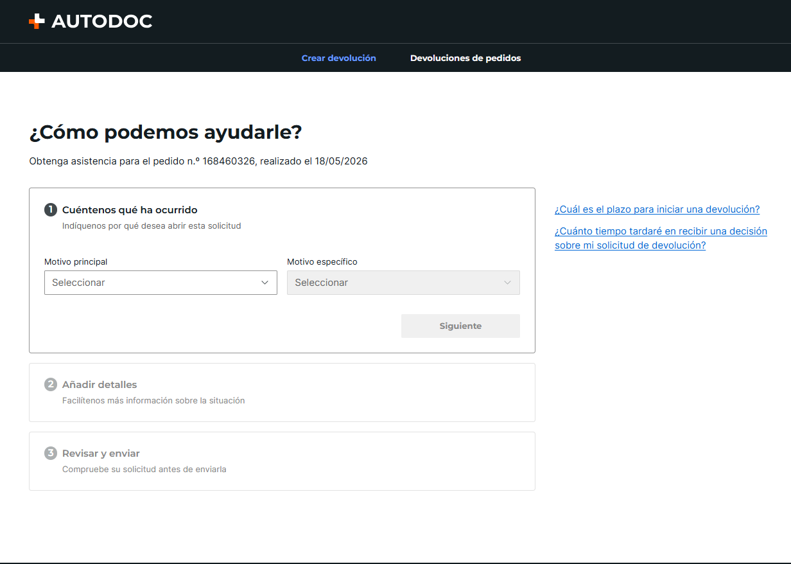Viewport: 791px width, 564px height.
Task: Click step 2 number badge
Action: [x=51, y=385]
